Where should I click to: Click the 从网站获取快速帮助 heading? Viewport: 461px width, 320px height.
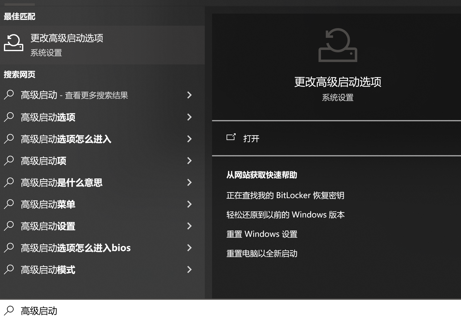tap(262, 175)
